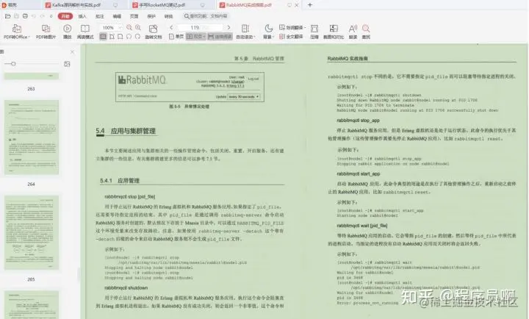Image resolution: width=529 pixels, height=319 pixels.
Task: Open the 页面 ribbon tab
Action: 134,16
